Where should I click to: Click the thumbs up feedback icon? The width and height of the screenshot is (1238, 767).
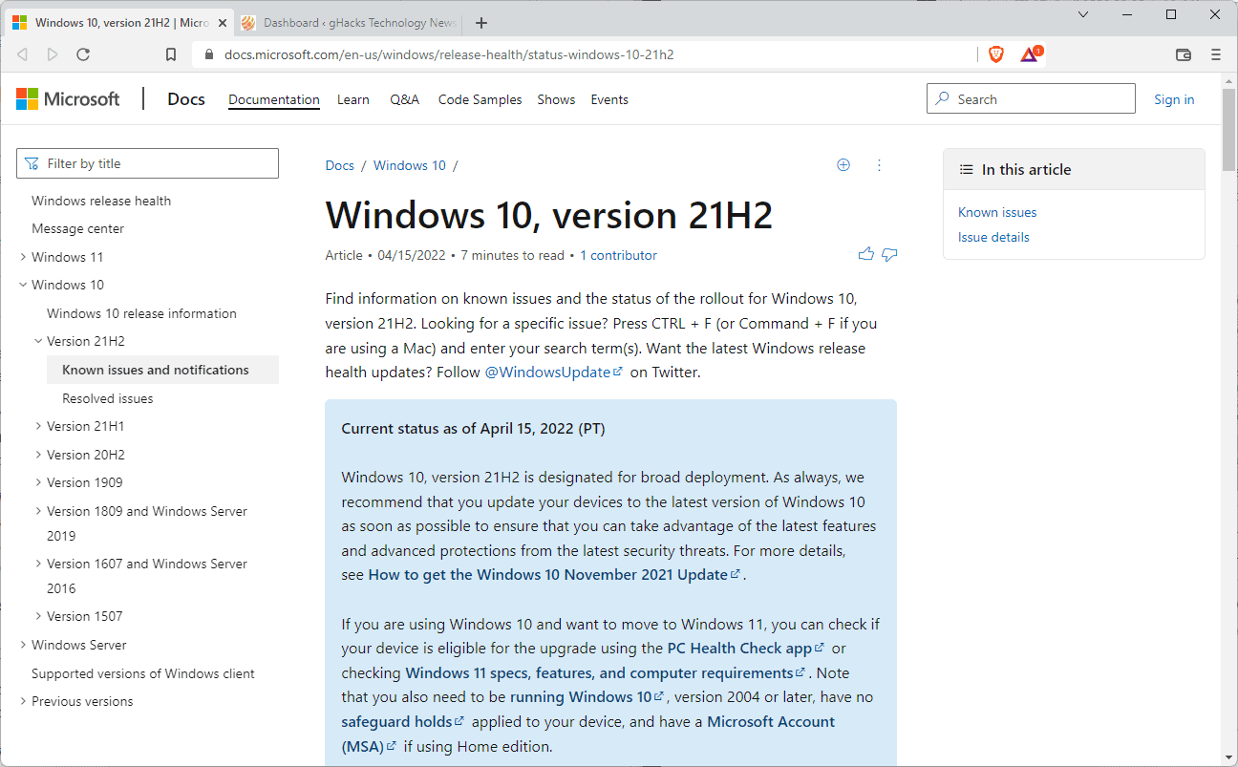click(866, 254)
